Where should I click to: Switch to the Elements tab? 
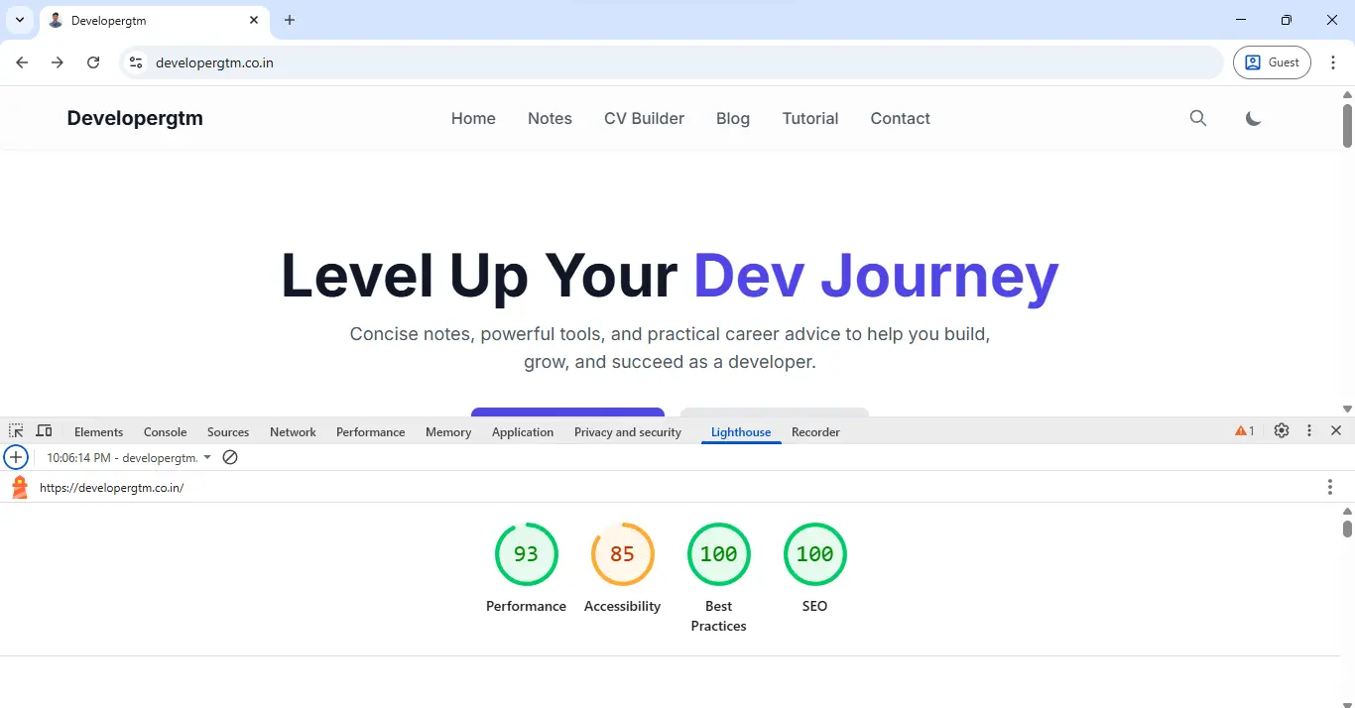(x=99, y=432)
